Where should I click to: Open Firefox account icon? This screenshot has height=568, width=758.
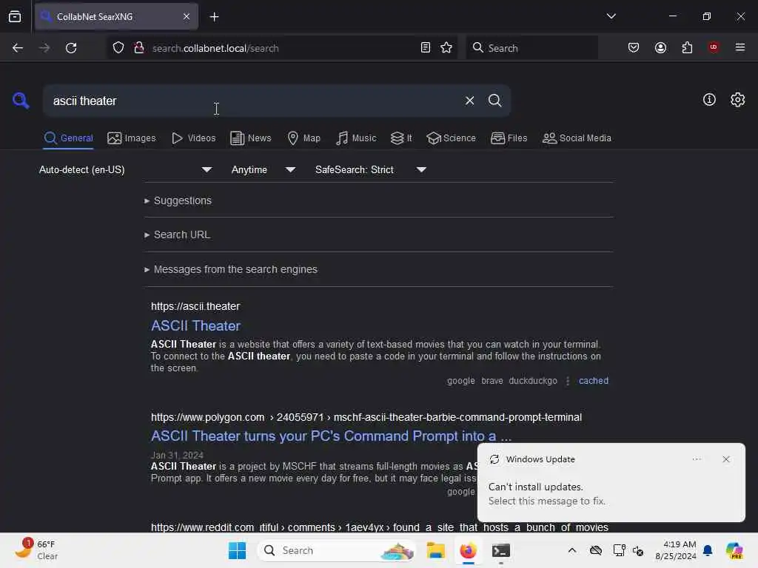coord(660,47)
